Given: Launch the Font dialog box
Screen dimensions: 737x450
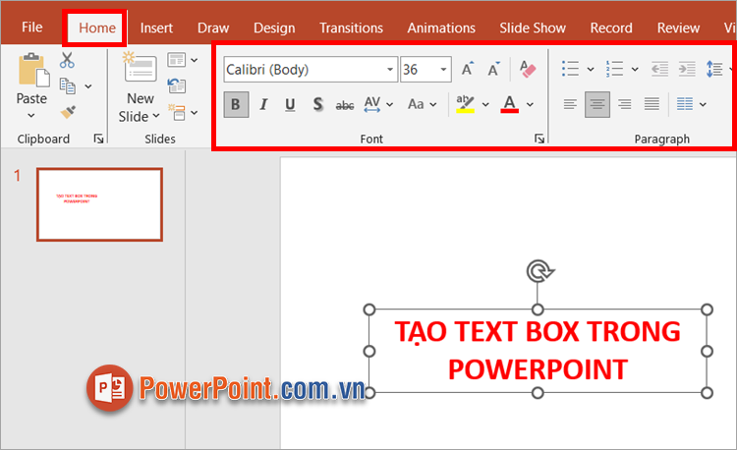Looking at the screenshot, I should click(539, 139).
